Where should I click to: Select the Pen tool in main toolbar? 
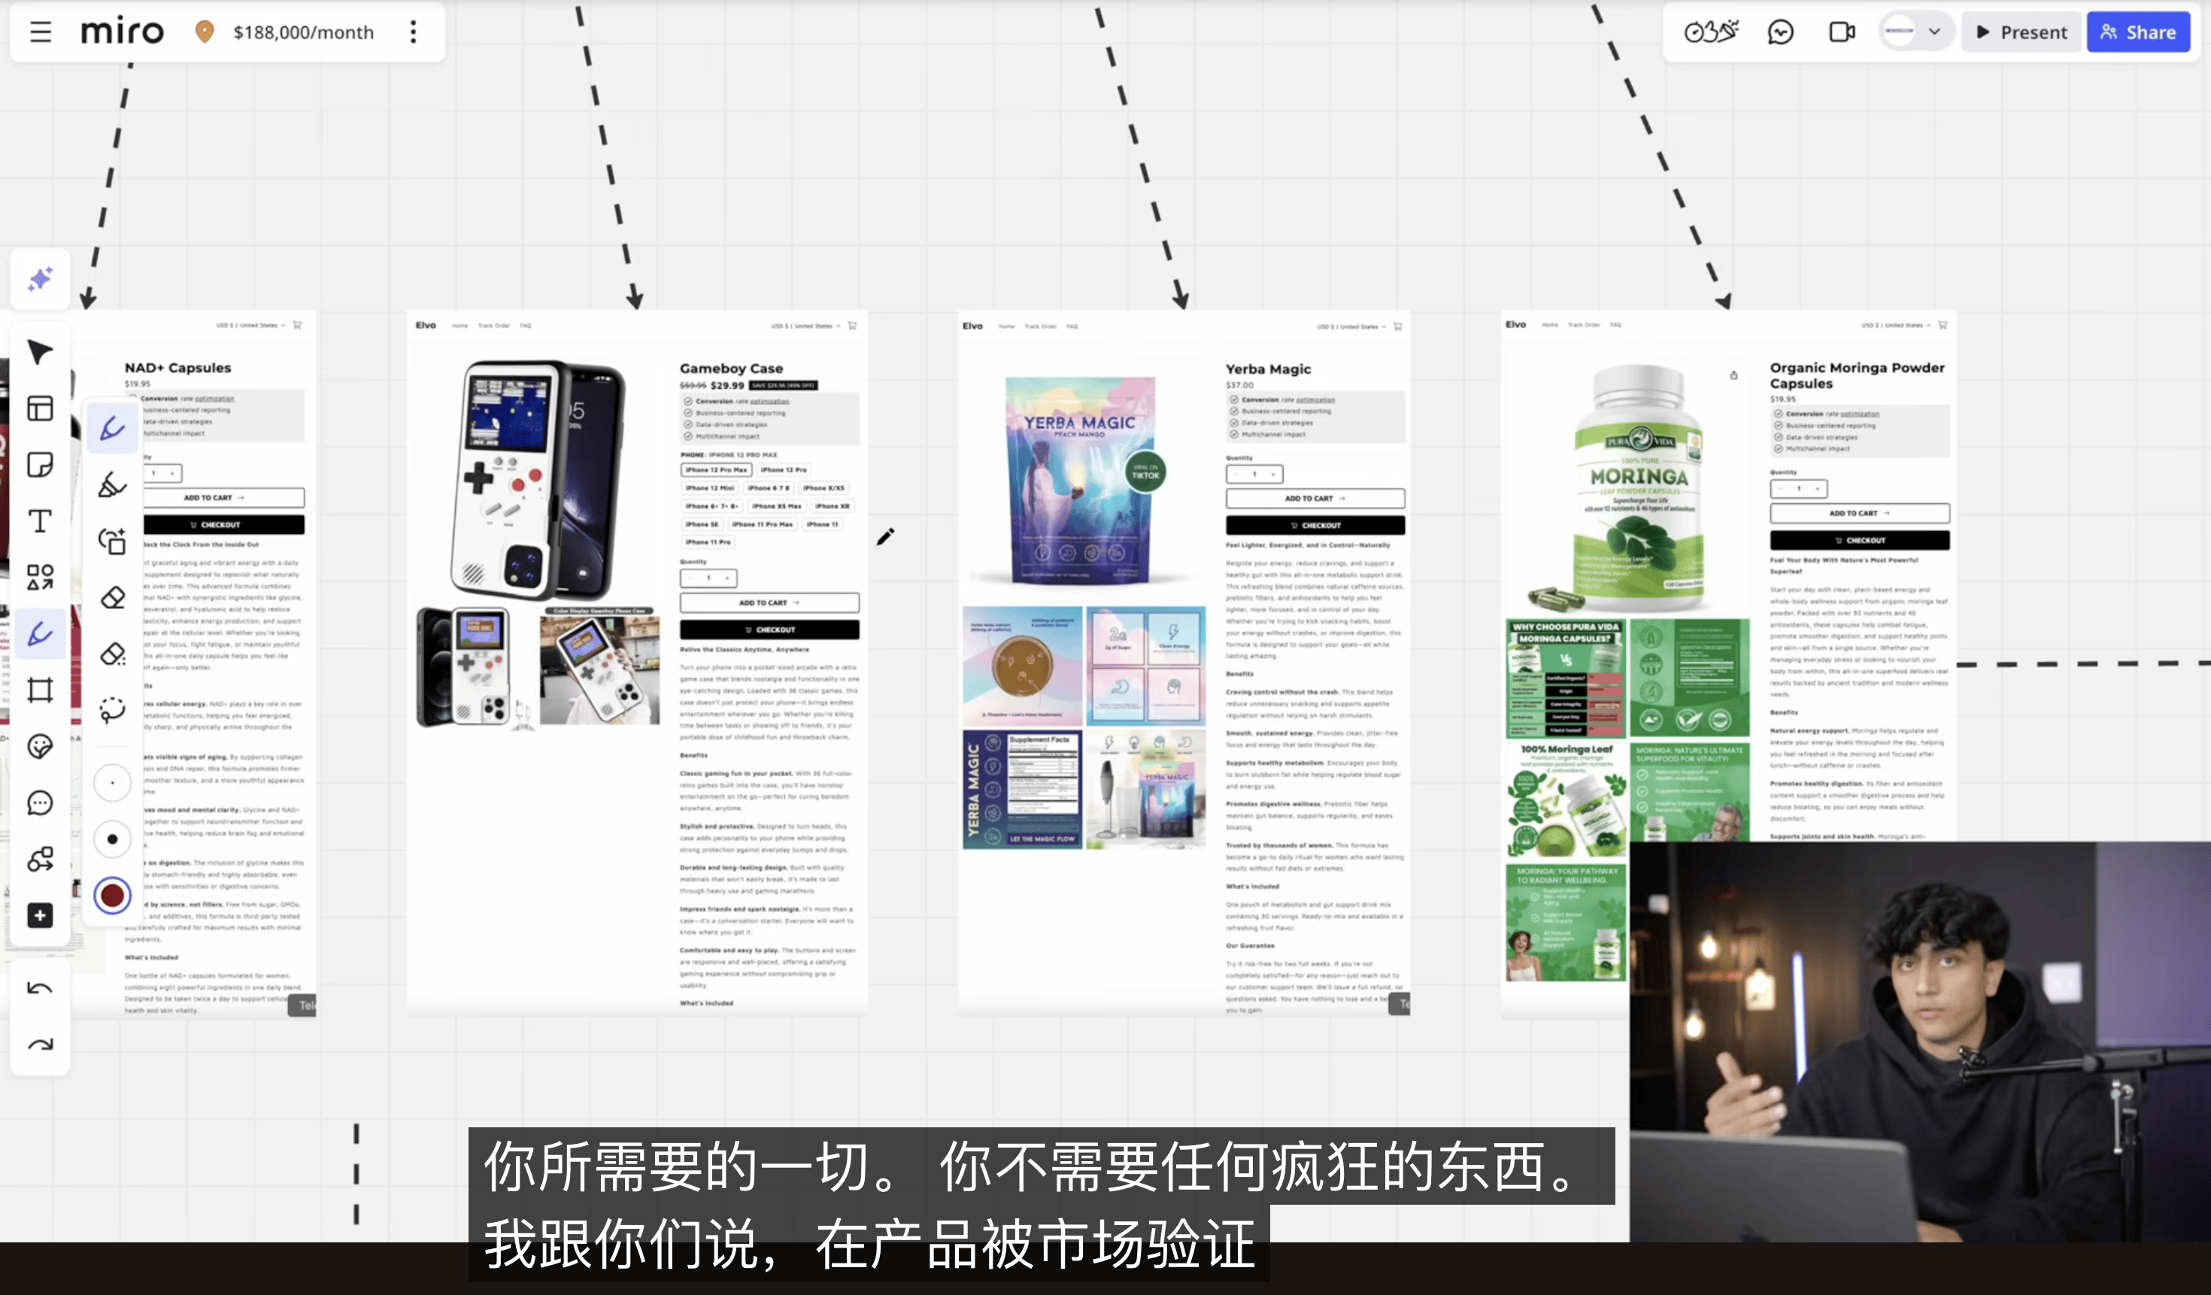coord(39,633)
